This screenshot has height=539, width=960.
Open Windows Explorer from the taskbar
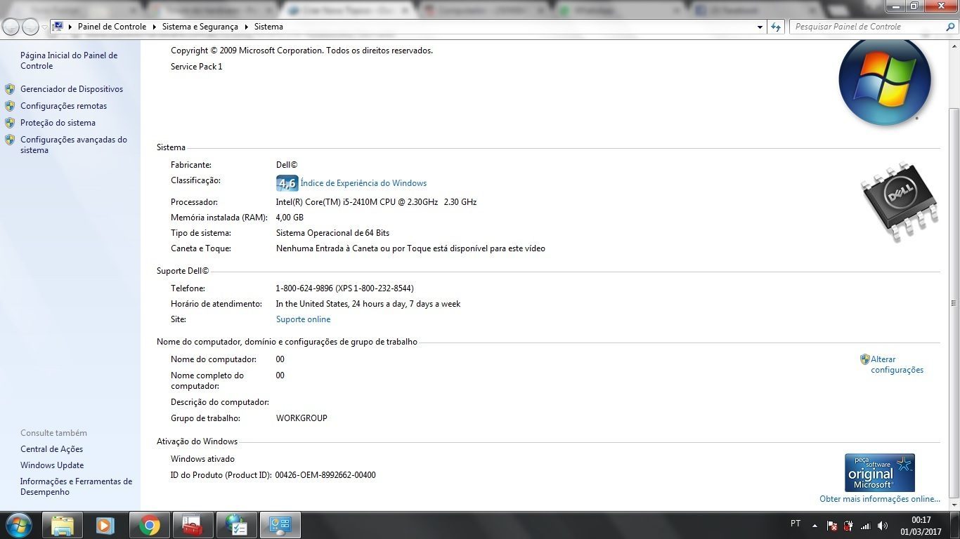pos(63,525)
